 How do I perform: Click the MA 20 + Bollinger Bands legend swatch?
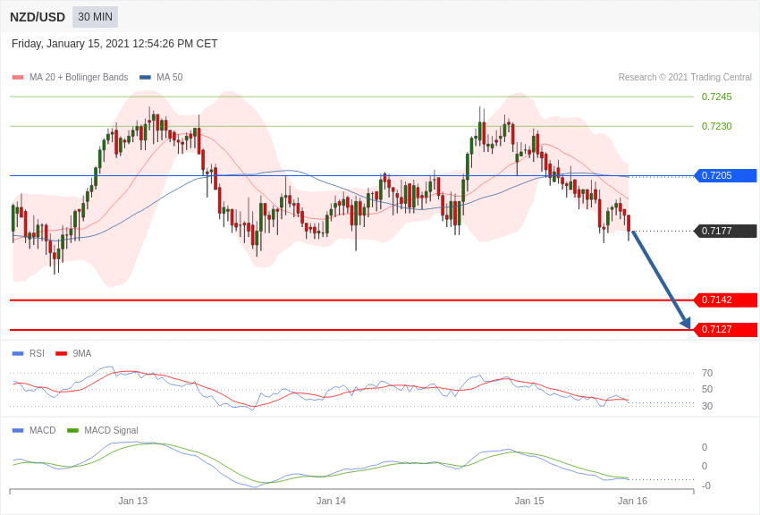click(18, 78)
